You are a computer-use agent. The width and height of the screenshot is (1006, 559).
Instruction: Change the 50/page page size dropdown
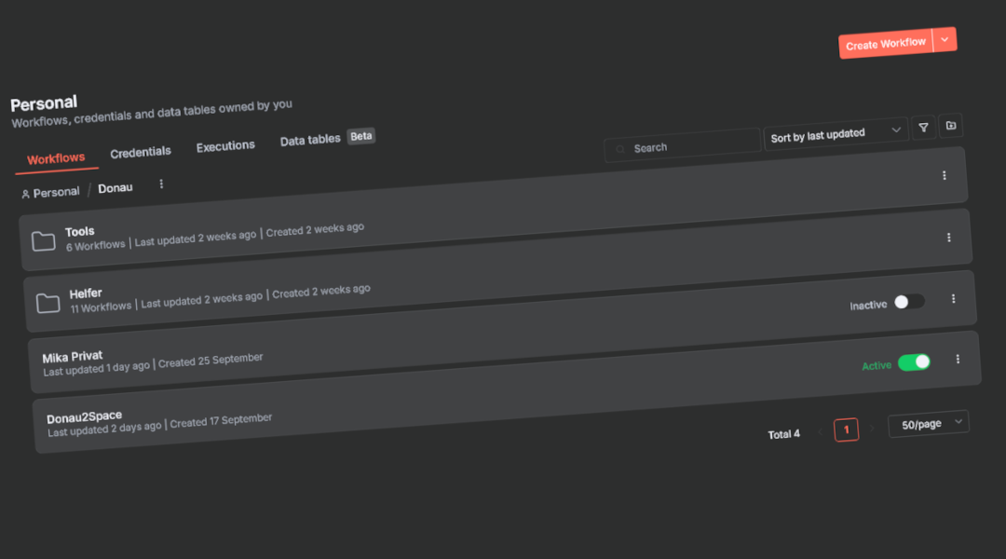coord(928,424)
